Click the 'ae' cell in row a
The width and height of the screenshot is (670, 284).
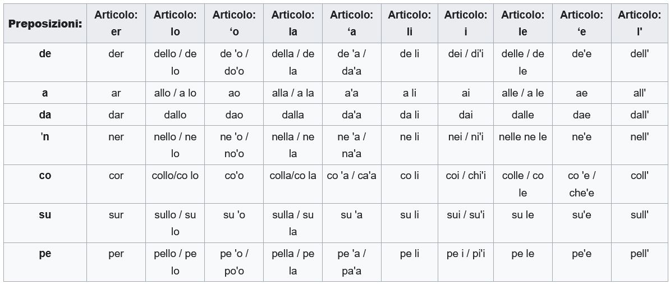[582, 93]
